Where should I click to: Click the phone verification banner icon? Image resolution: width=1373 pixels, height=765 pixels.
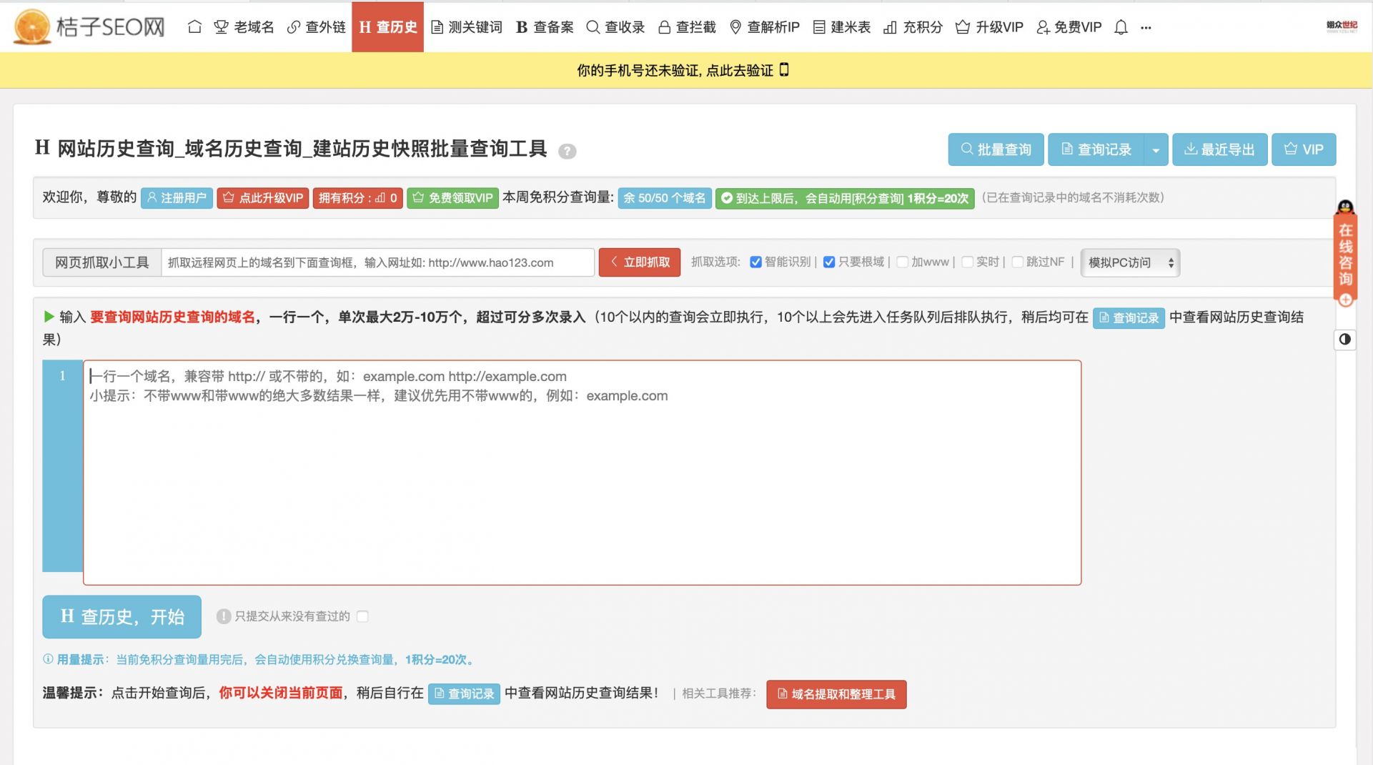click(x=784, y=70)
